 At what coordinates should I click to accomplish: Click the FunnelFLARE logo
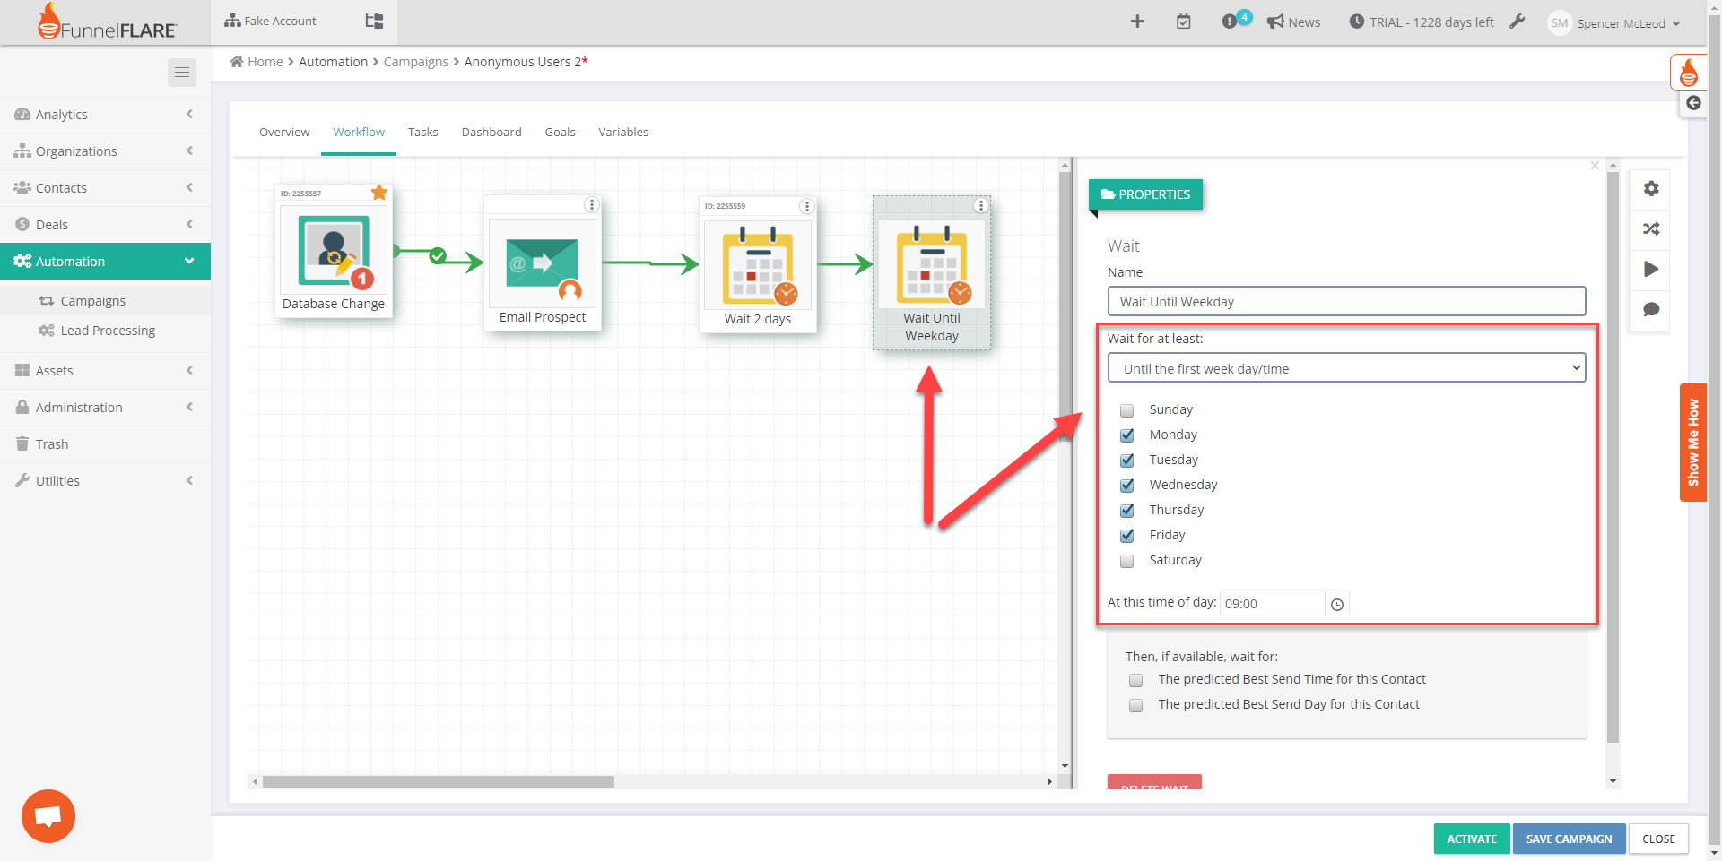(107, 22)
